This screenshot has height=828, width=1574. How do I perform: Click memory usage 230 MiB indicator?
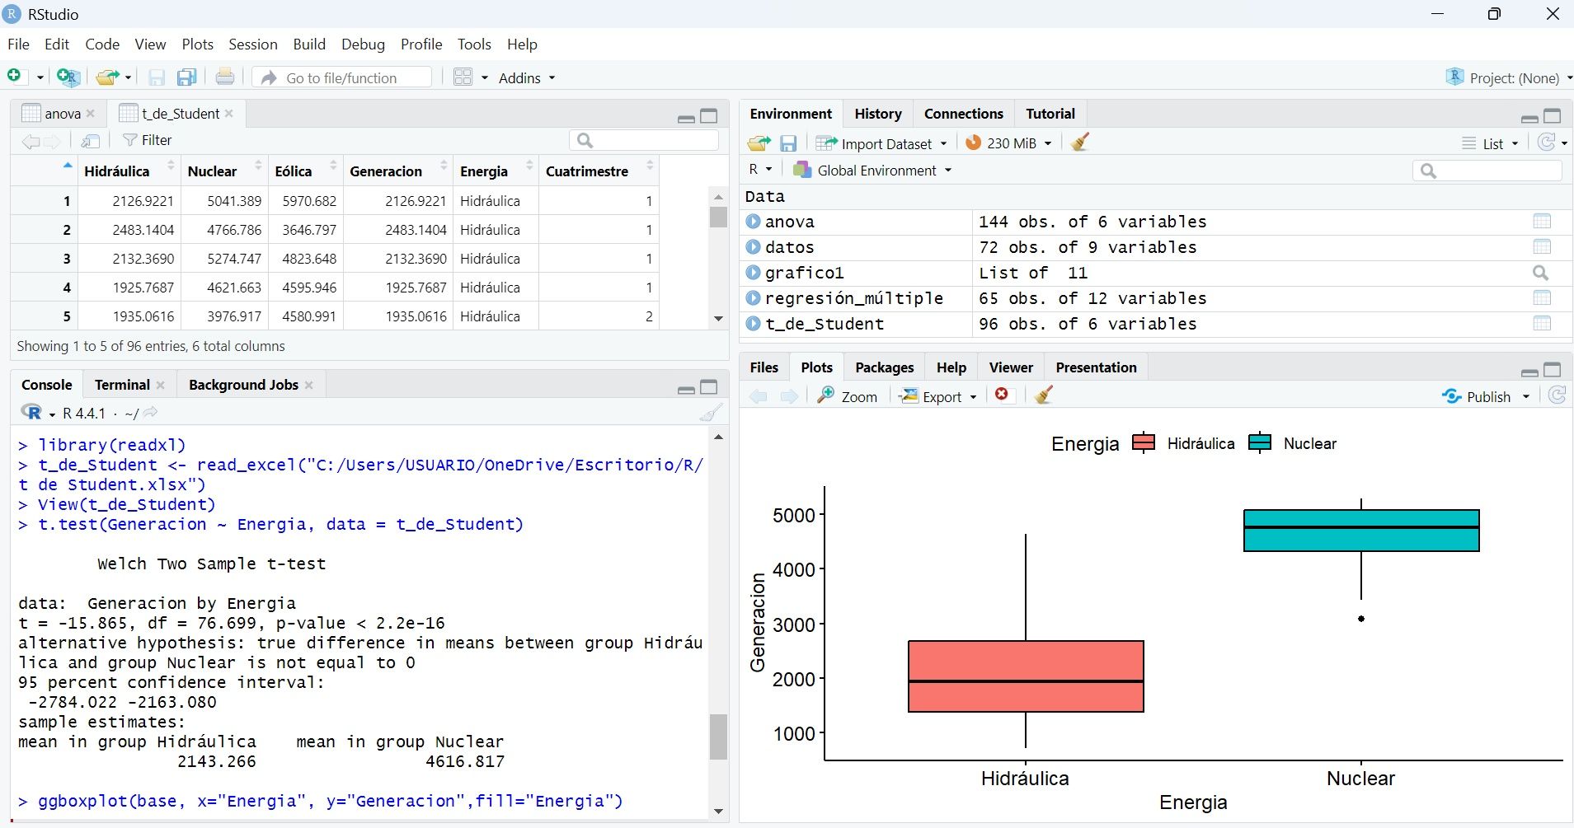(x=1008, y=143)
